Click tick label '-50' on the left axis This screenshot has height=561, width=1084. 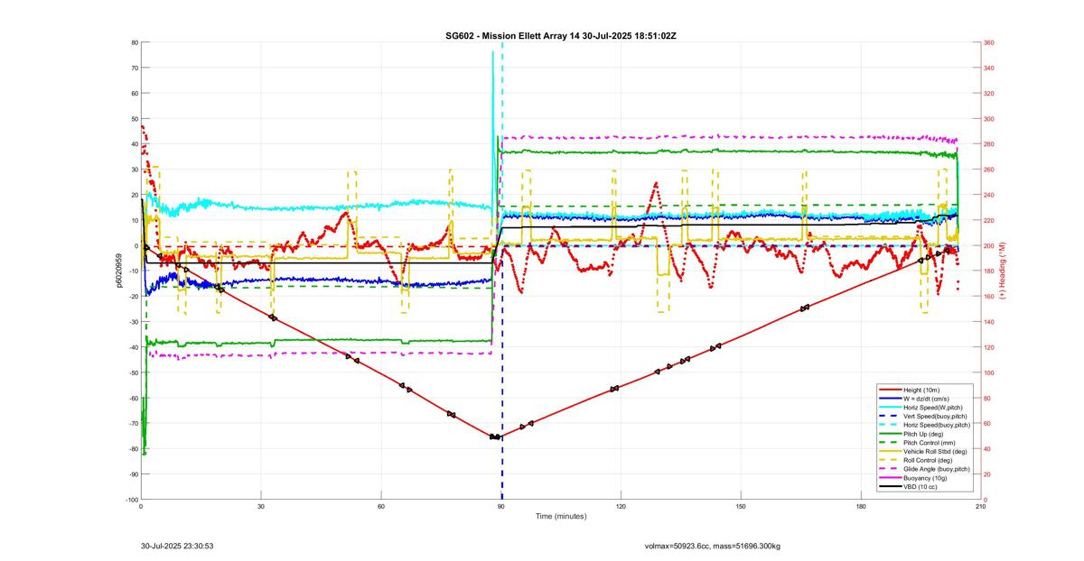[132, 372]
